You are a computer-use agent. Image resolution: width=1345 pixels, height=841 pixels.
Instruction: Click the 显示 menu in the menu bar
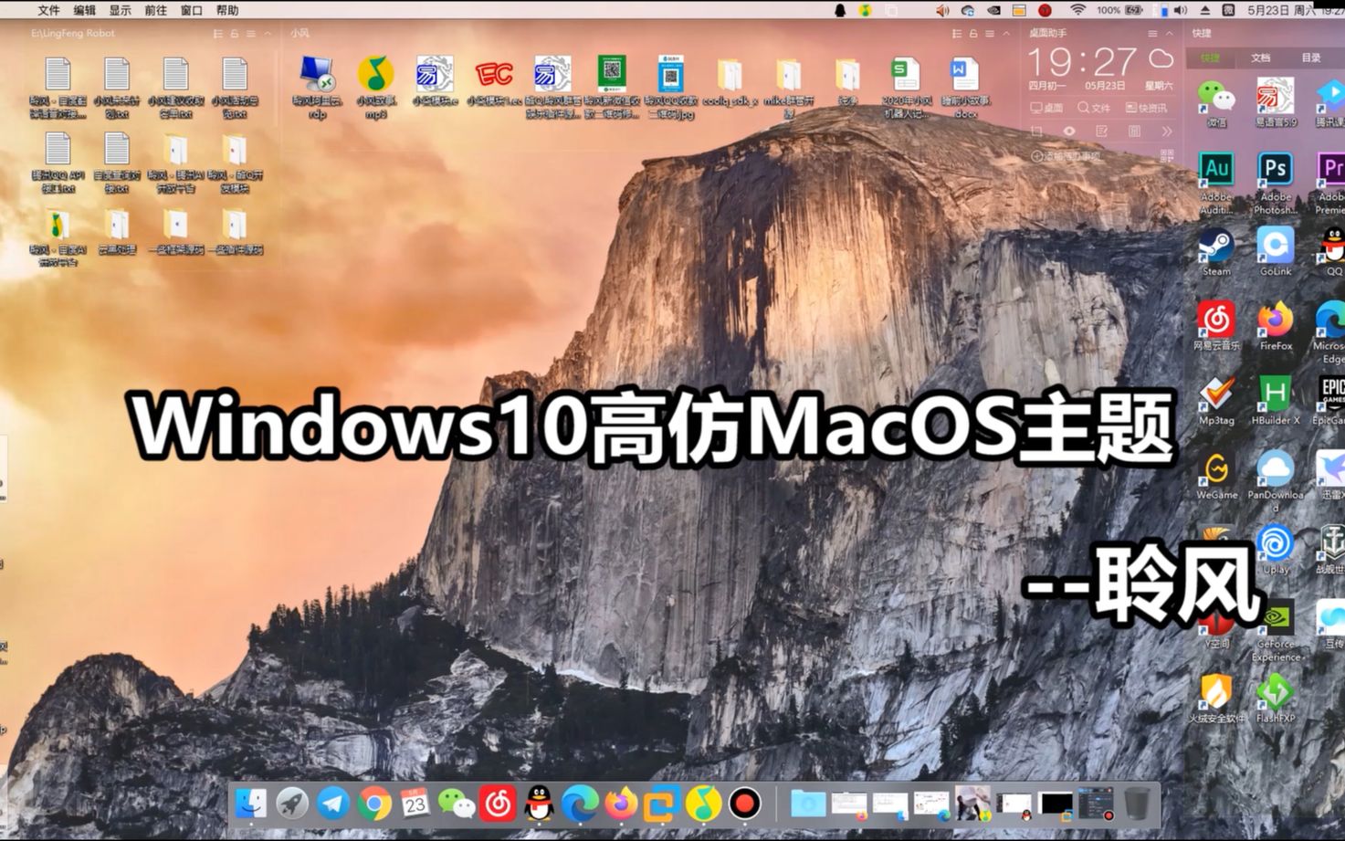pyautogui.click(x=120, y=10)
